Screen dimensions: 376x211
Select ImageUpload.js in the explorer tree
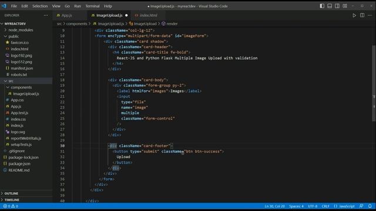tap(26, 94)
